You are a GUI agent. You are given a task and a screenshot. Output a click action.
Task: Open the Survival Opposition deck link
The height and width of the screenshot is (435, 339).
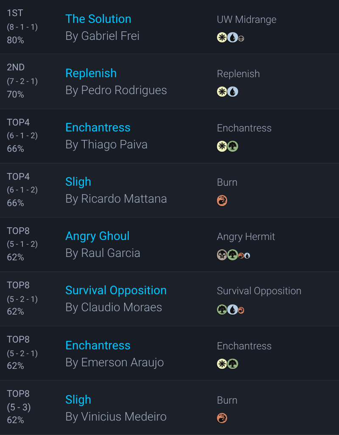click(116, 290)
